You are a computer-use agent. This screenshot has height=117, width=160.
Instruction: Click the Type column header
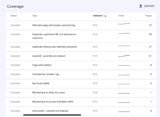[x=35, y=16]
